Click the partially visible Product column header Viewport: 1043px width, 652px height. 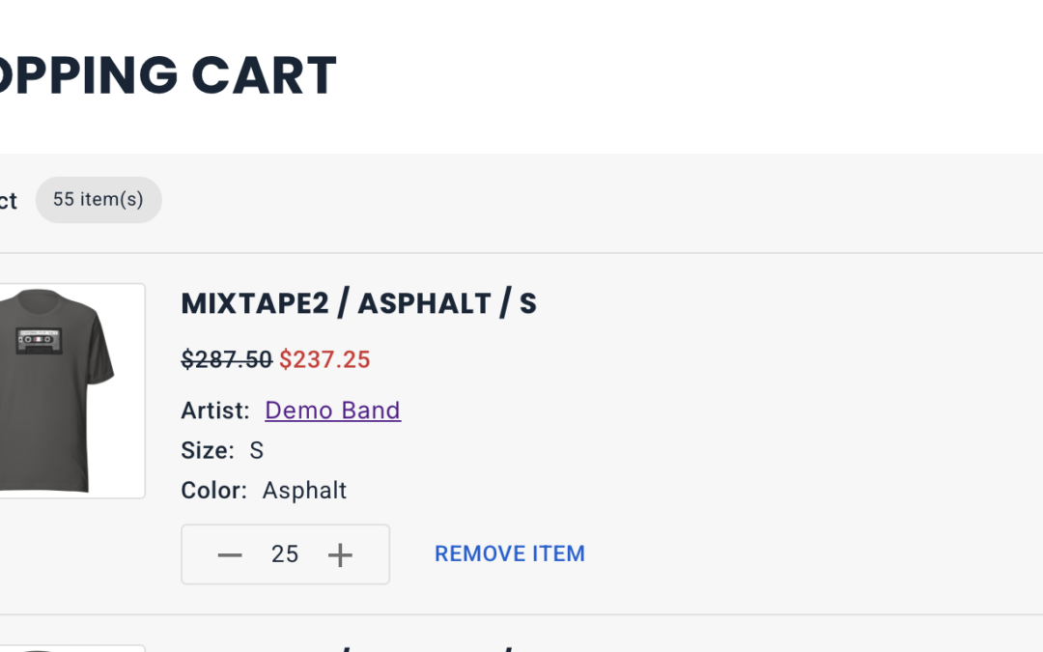click(x=9, y=200)
